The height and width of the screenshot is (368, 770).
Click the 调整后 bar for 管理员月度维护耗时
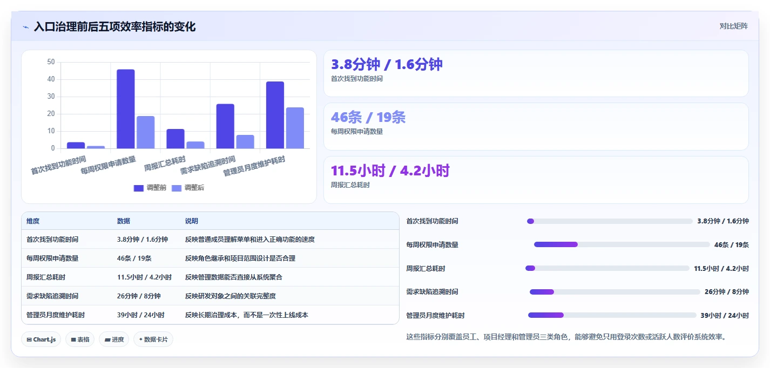tap(295, 128)
